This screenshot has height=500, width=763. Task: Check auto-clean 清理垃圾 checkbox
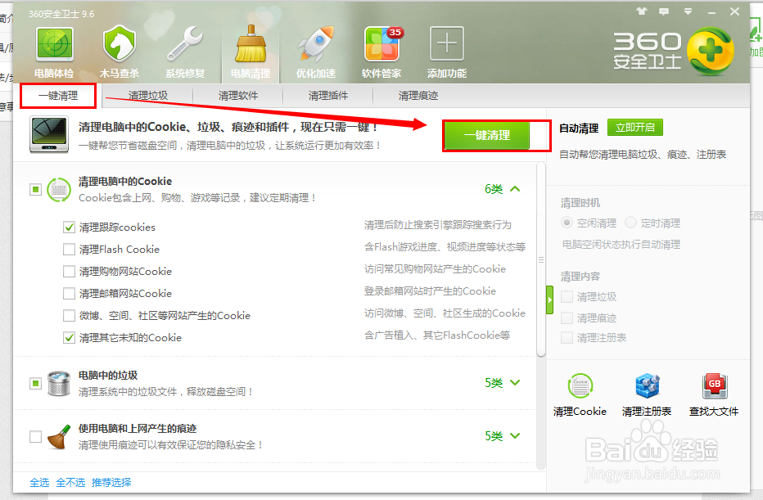point(567,297)
